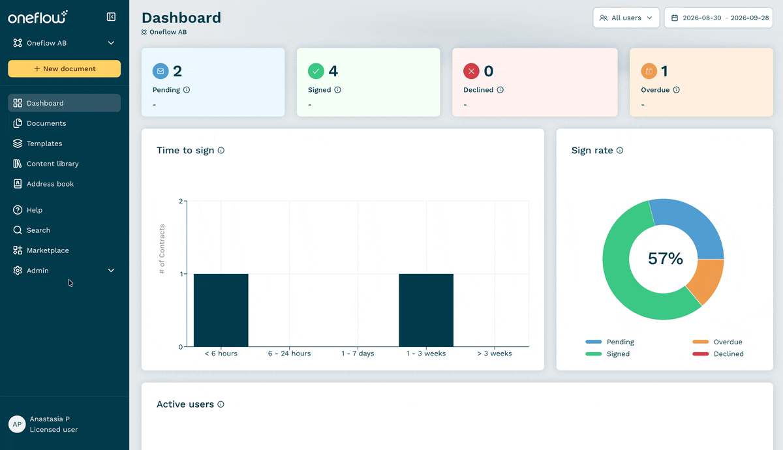Expand the Oneflow AB workspace chevron
This screenshot has width=783, height=450.
pos(111,43)
